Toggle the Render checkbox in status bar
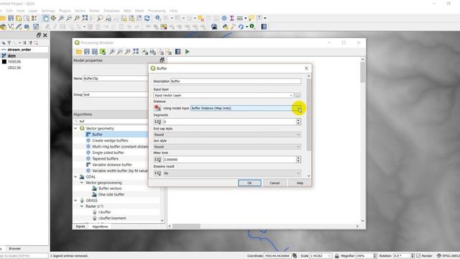The height and width of the screenshot is (259, 460). pyautogui.click(x=418, y=256)
